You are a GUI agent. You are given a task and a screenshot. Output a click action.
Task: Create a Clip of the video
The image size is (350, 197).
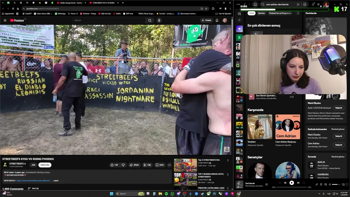[147, 165]
